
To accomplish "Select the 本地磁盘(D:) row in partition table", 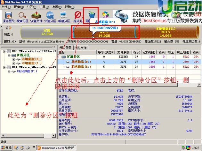I will click(x=129, y=62).
